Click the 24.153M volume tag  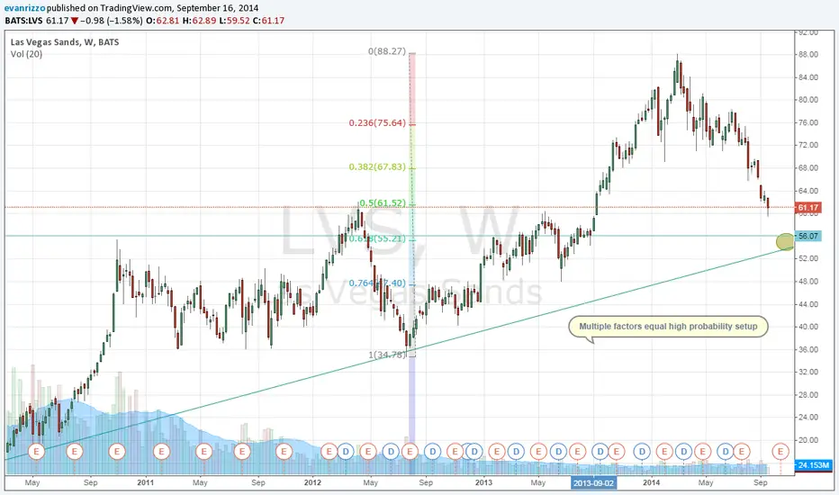point(813,465)
